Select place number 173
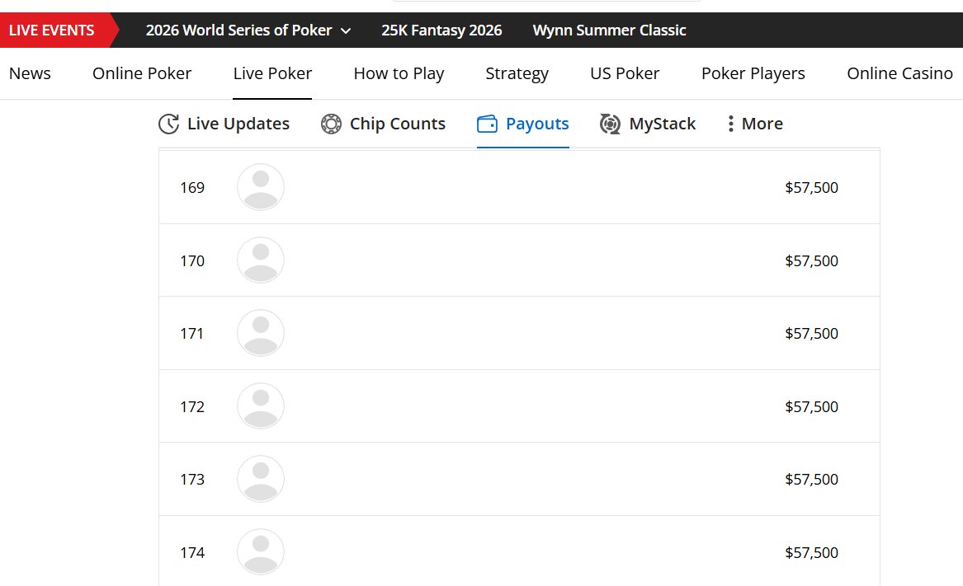The image size is (963, 586). click(192, 479)
